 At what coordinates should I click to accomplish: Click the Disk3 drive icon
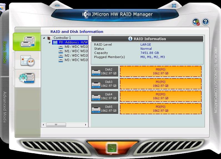[96, 85]
